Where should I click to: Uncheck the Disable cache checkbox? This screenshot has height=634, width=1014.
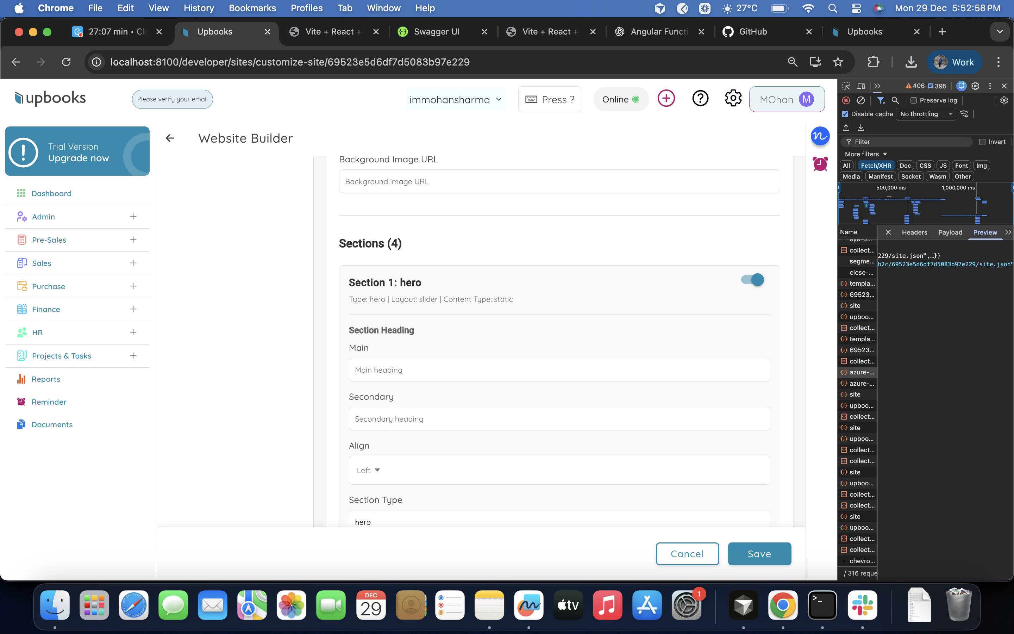point(844,114)
